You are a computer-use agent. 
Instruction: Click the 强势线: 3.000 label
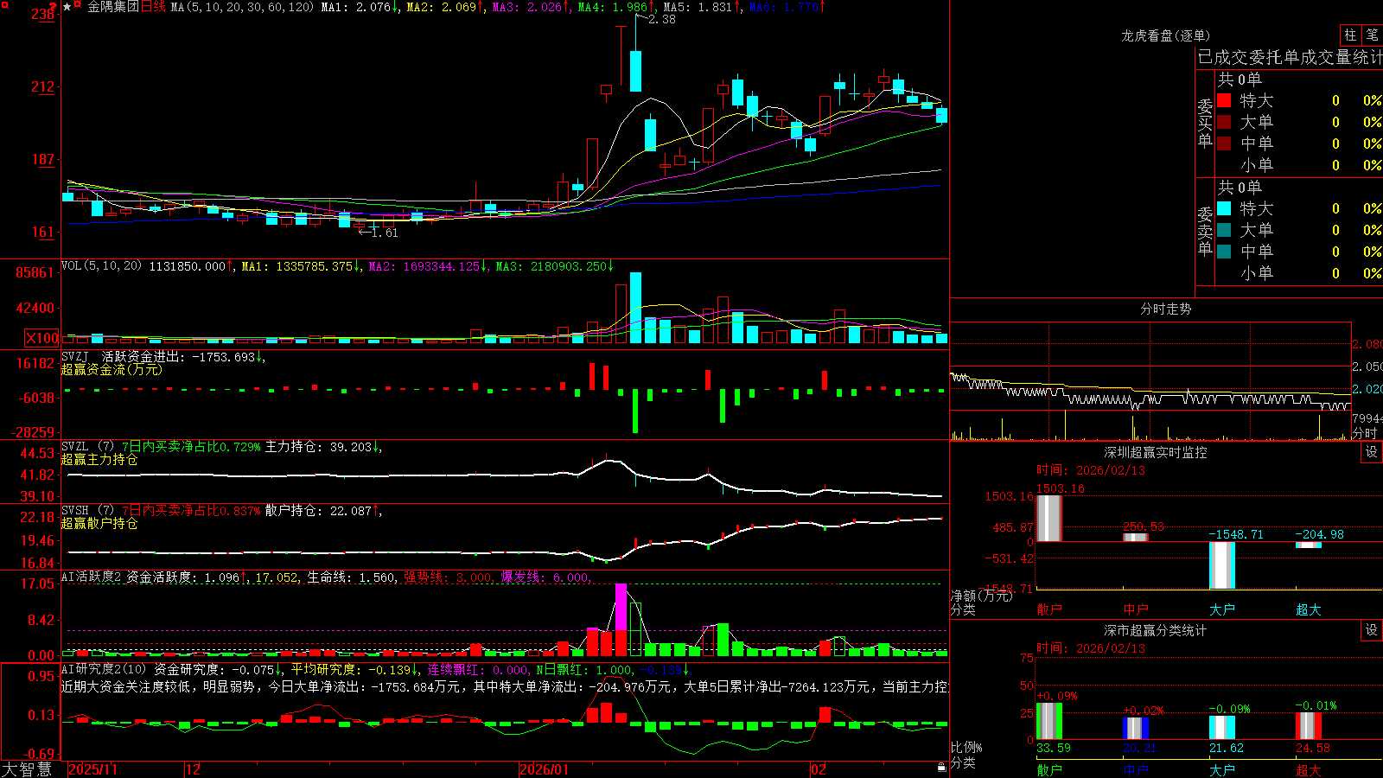449,577
